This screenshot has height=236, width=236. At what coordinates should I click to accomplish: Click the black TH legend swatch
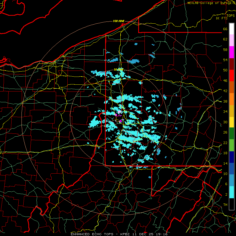click(232, 204)
